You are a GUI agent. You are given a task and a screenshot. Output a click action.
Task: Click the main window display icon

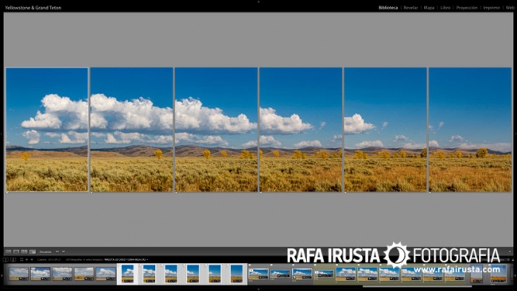(6, 260)
